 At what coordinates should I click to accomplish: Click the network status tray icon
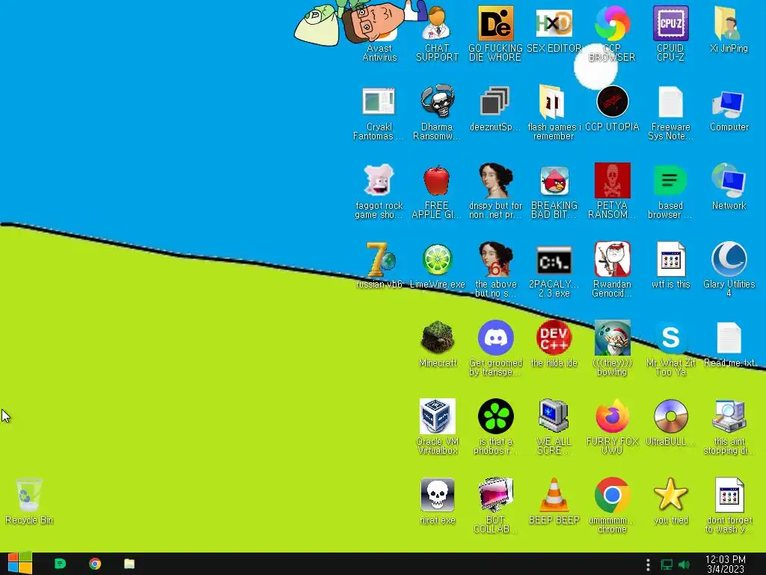click(x=667, y=565)
